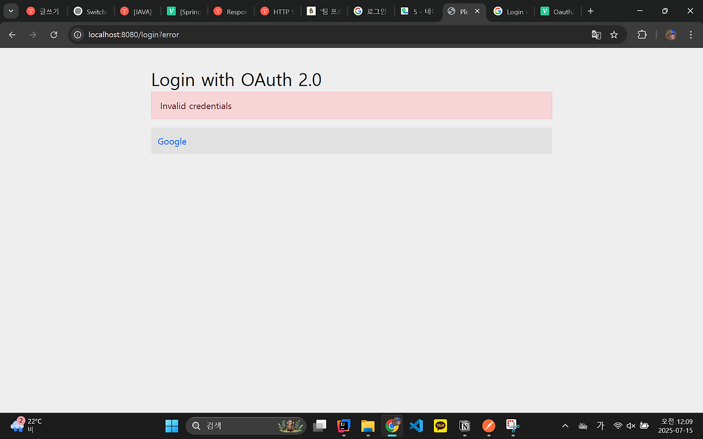This screenshot has width=703, height=439.
Task: Open the Translate this page icon
Action: pyautogui.click(x=596, y=35)
